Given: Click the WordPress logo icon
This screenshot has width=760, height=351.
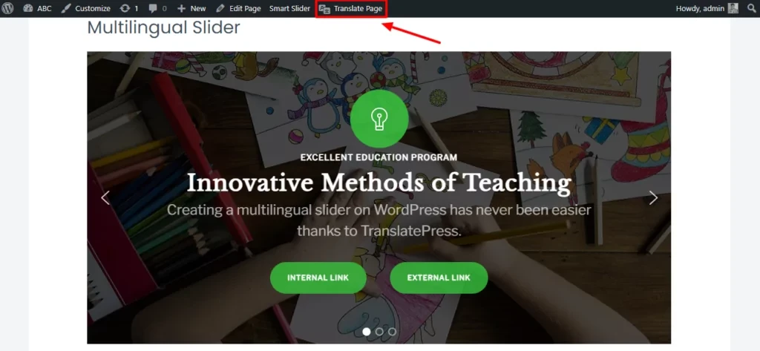Looking at the screenshot, I should click(x=7, y=8).
